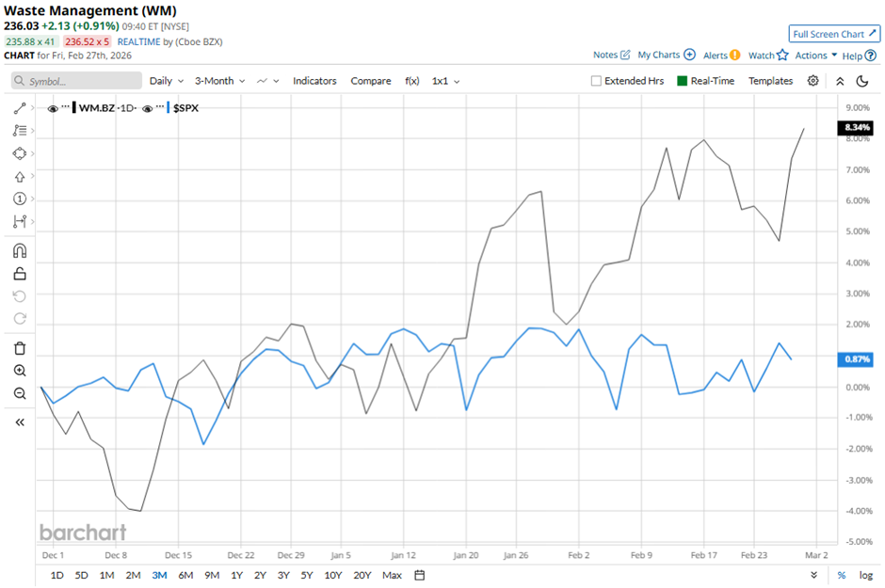The image size is (885, 588).
Task: Open the My Charts link
Action: pyautogui.click(x=659, y=55)
